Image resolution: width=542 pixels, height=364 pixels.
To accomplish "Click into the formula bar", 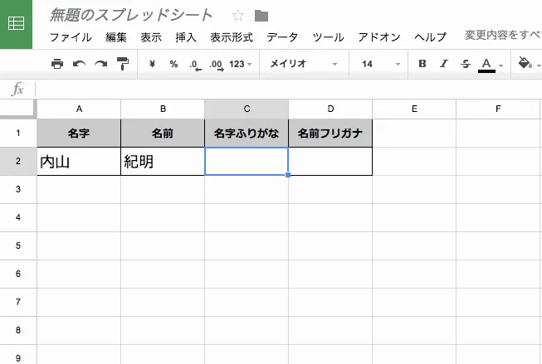I will pyautogui.click(x=289, y=89).
